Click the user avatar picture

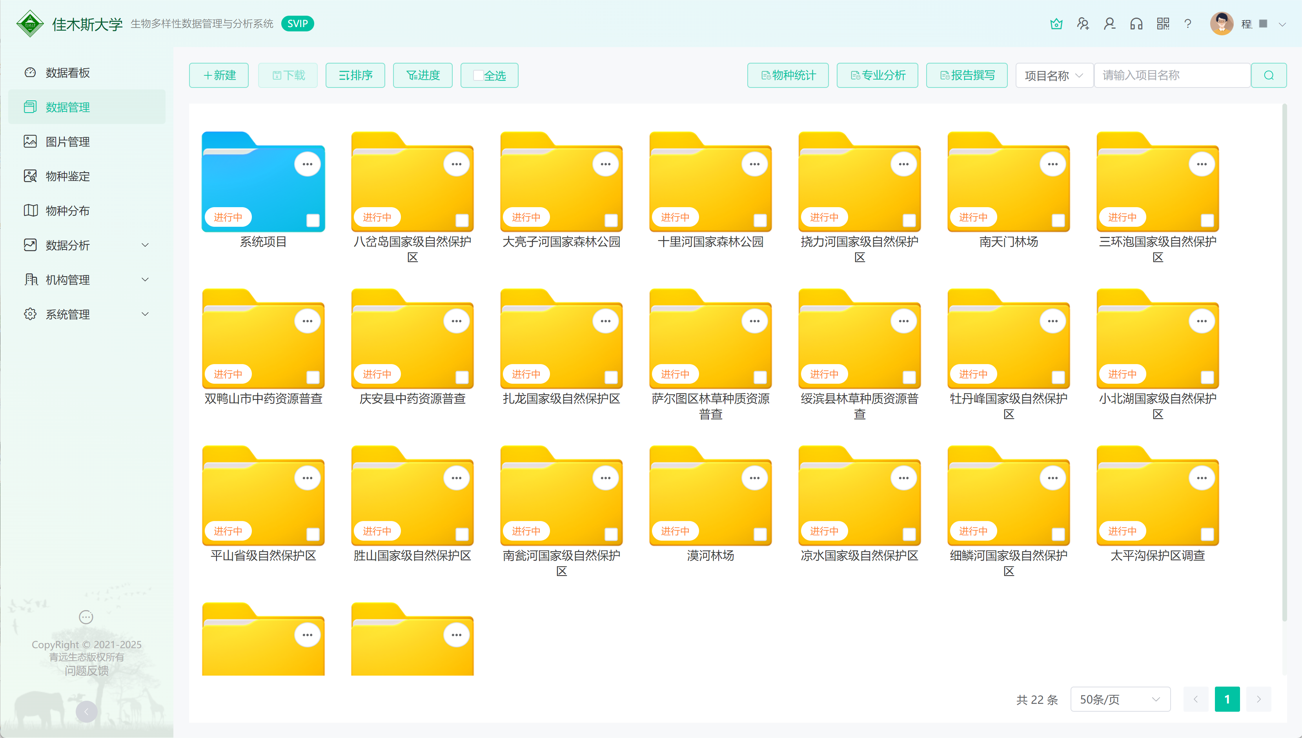pyautogui.click(x=1222, y=24)
